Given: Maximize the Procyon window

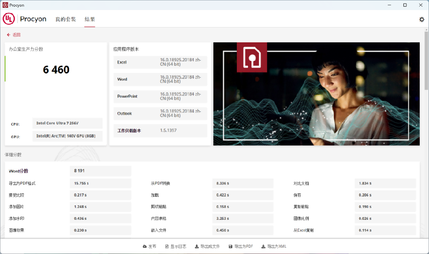Looking at the screenshot, I should tap(405, 5).
